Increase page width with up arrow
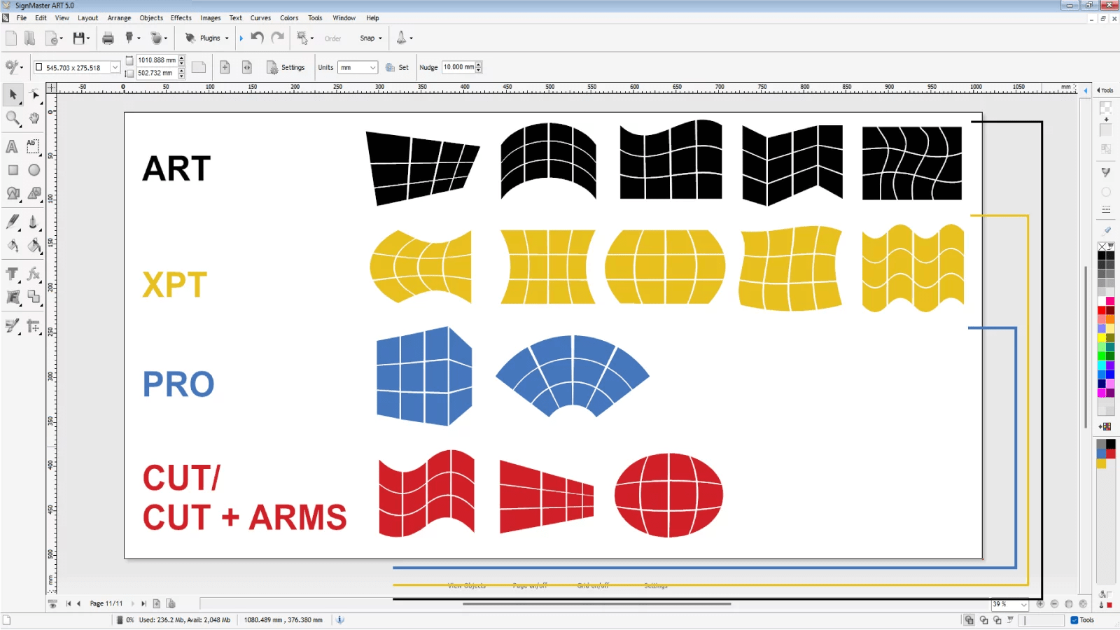This screenshot has height=630, width=1120. click(182, 57)
